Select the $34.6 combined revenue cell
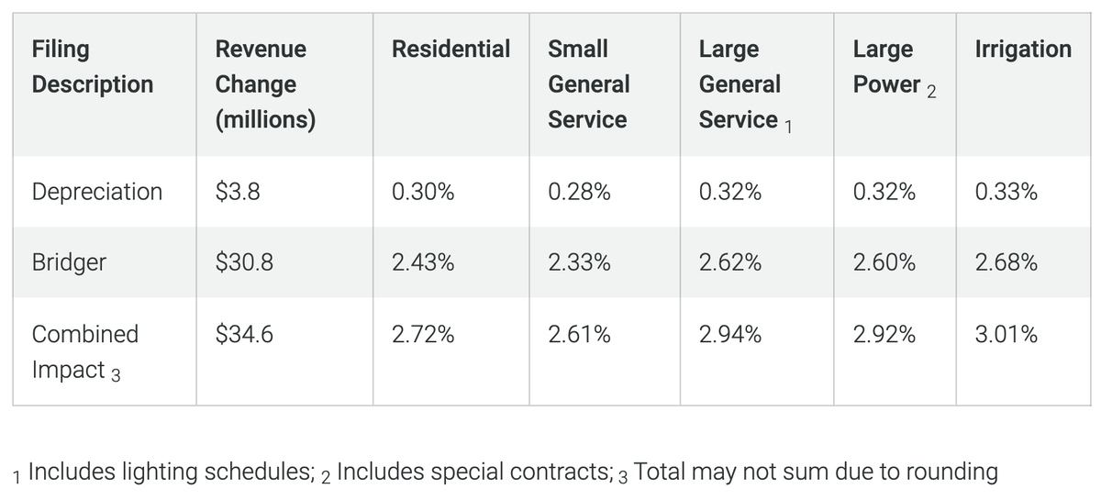Screen dimensions: 1101x500 (244, 335)
